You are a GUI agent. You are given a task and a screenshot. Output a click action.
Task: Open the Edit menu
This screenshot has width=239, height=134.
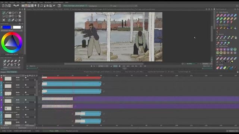[x=6, y=3]
